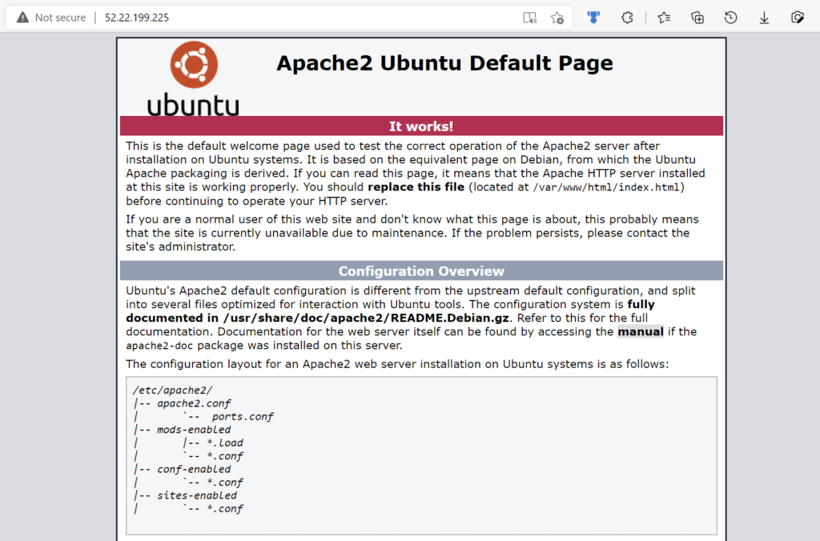Click the Not secure warning triangle icon
The image size is (820, 541).
[22, 18]
